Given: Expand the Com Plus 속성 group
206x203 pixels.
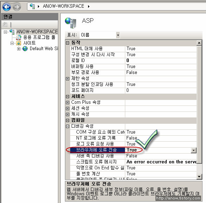Looking at the screenshot, I should click(x=67, y=102).
